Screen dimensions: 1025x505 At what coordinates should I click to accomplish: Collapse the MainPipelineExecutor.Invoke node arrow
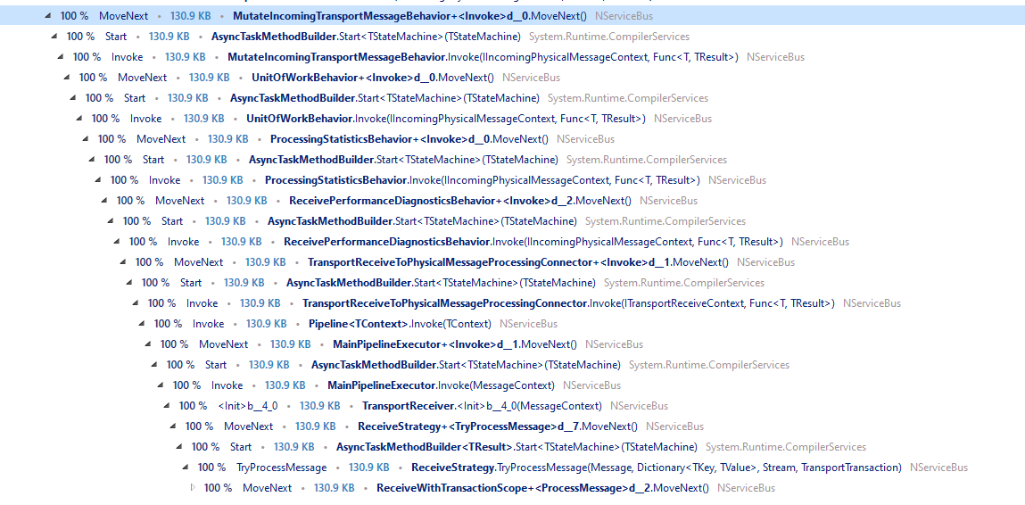click(160, 385)
